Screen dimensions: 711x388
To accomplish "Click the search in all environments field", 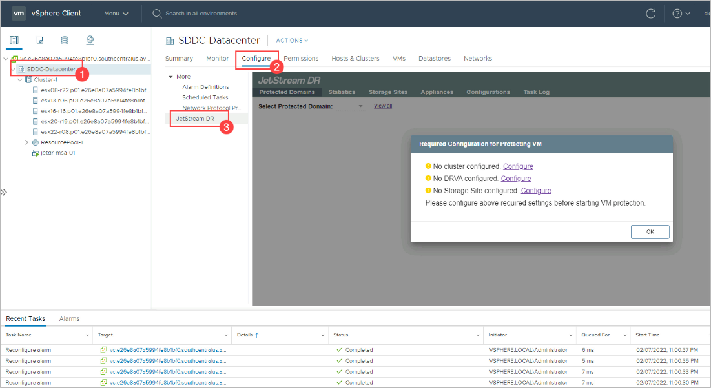I will pos(258,14).
